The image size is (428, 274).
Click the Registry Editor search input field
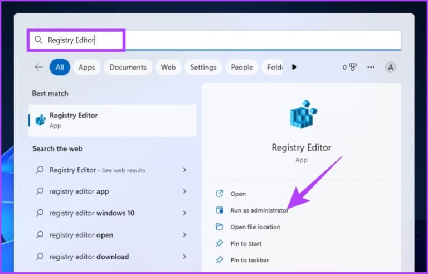pos(214,40)
